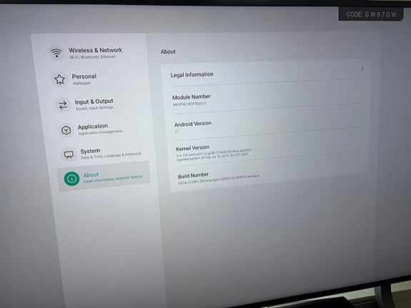Viewport: 411px width, 308px height.
Task: Select the Personal wallpaper menu entry
Action: pyautogui.click(x=84, y=79)
